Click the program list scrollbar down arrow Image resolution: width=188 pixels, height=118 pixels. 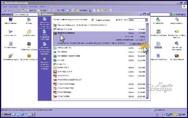(x=147, y=98)
